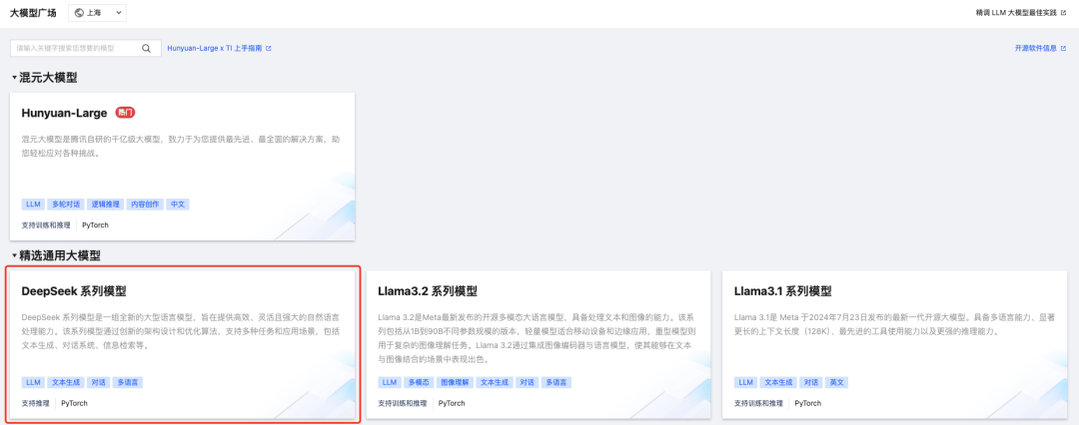1079x425 pixels.
Task: Click 多语言 tag on DeepSeek card
Action: point(128,382)
